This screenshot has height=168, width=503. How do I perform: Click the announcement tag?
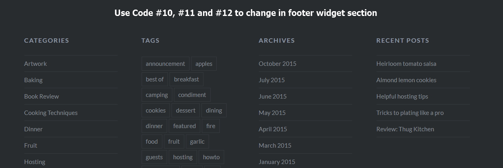[165, 63]
